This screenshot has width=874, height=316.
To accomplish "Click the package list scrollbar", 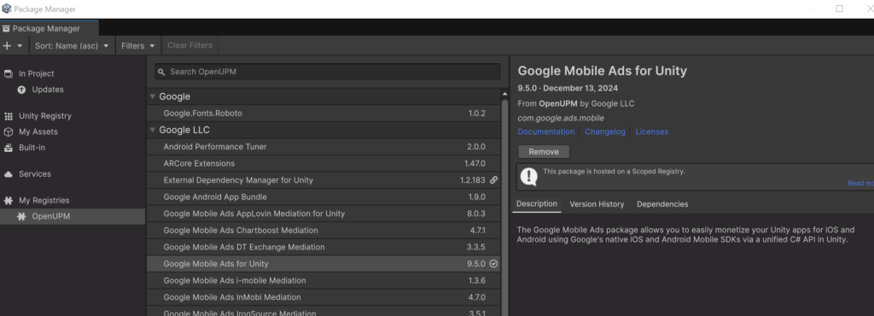I will pyautogui.click(x=505, y=208).
